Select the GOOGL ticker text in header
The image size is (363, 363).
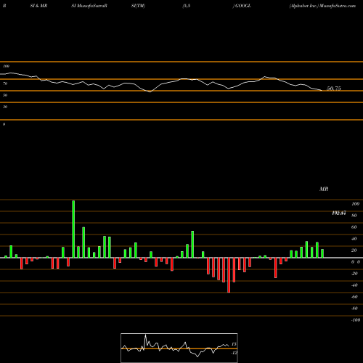[x=242, y=6]
